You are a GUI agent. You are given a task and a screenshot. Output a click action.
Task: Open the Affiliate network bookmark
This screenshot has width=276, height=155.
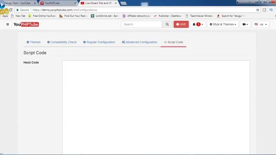[x=136, y=16]
